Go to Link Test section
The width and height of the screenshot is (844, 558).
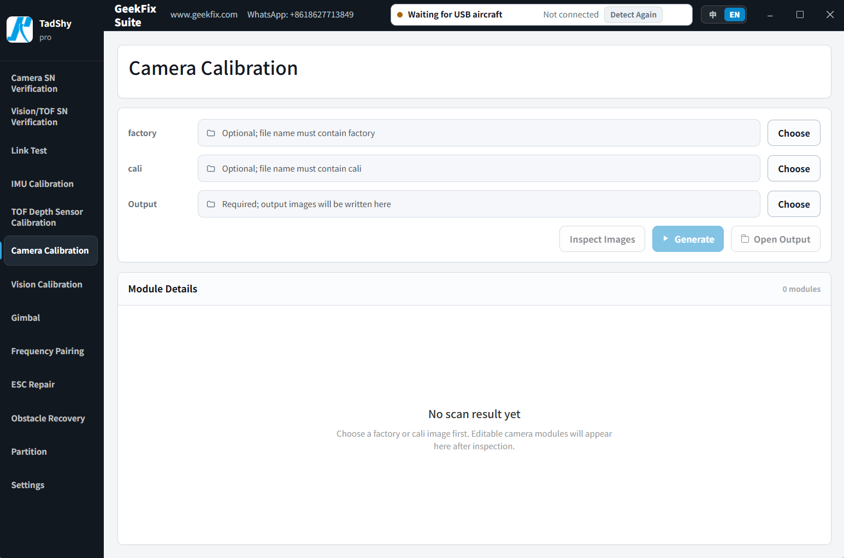[x=51, y=150]
